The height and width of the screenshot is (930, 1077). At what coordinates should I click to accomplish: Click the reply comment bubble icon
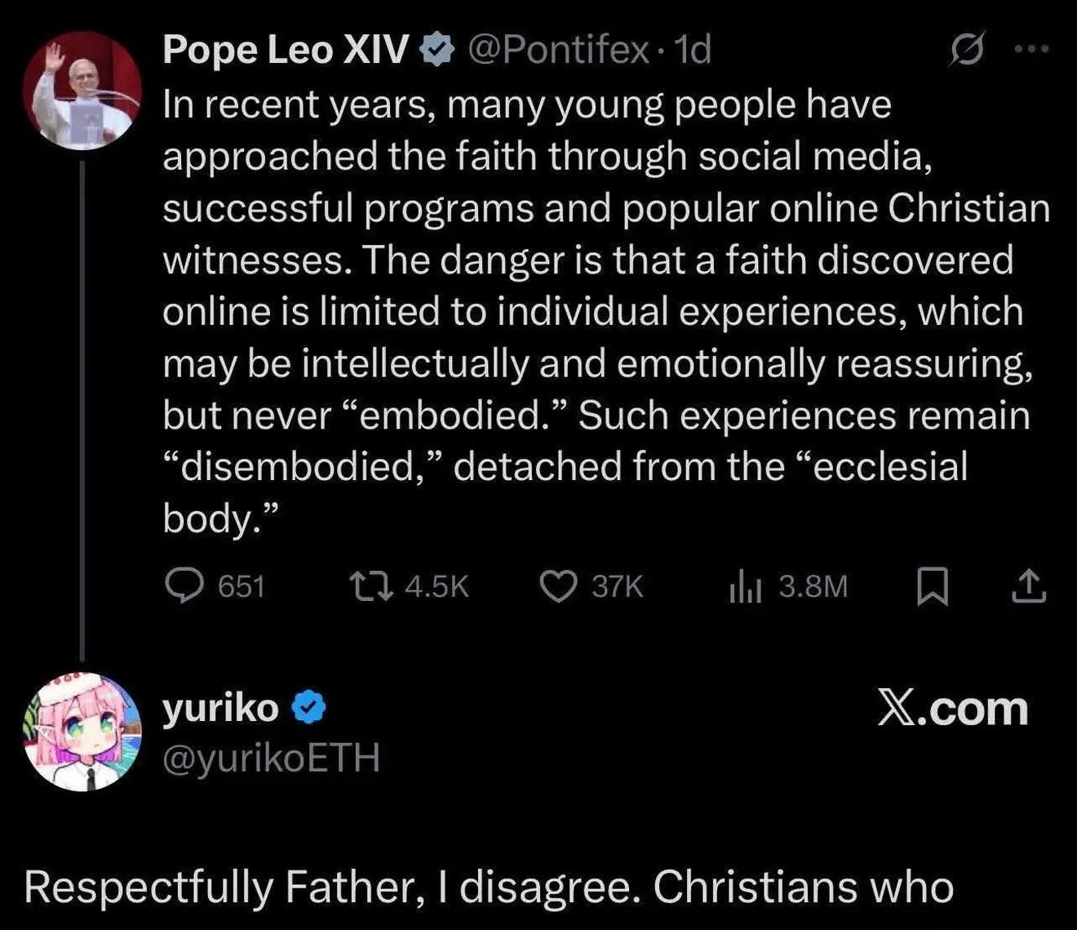click(x=184, y=586)
